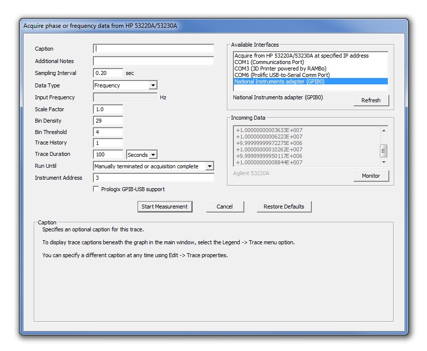Click the disabled Input Frequency field
427x351 pixels.
(125, 97)
